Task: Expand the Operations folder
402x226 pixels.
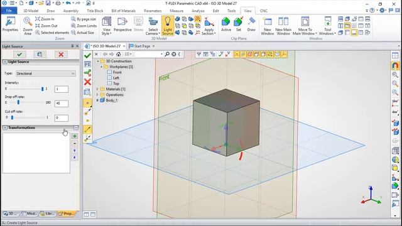Action: tap(97, 95)
